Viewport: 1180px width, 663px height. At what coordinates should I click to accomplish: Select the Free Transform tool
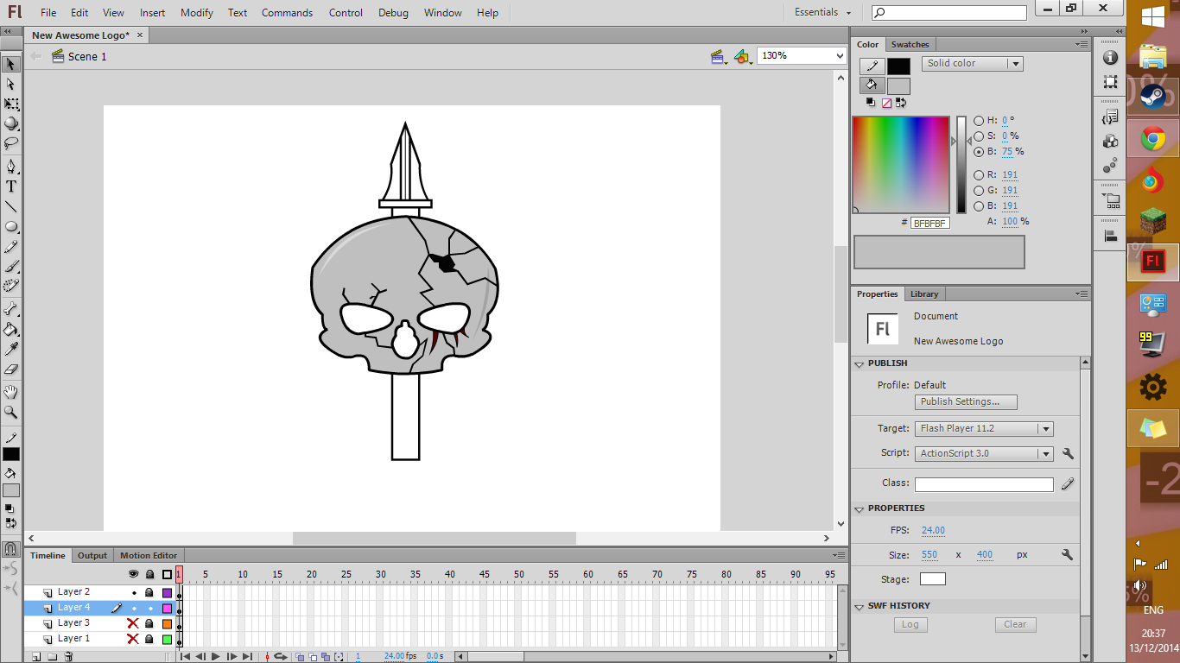pyautogui.click(x=11, y=104)
